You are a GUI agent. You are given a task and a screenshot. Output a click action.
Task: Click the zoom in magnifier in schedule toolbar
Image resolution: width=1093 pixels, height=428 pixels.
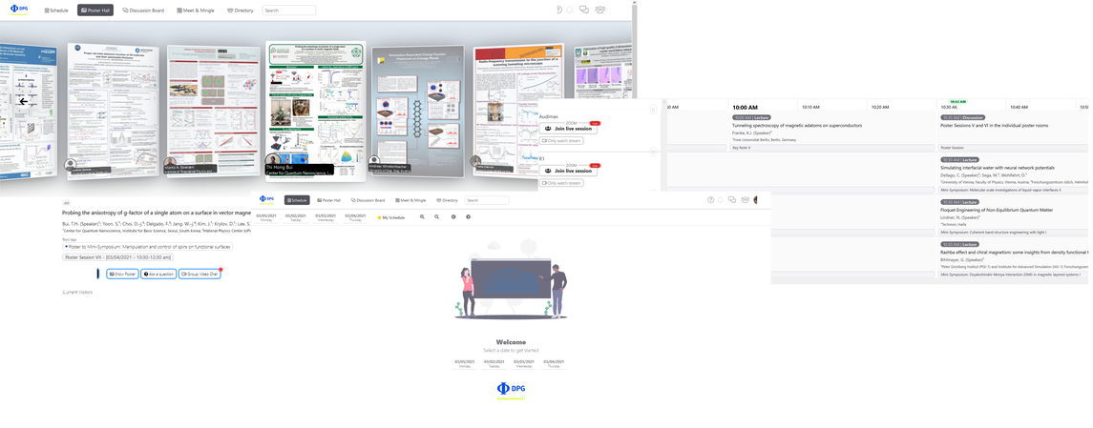422,217
